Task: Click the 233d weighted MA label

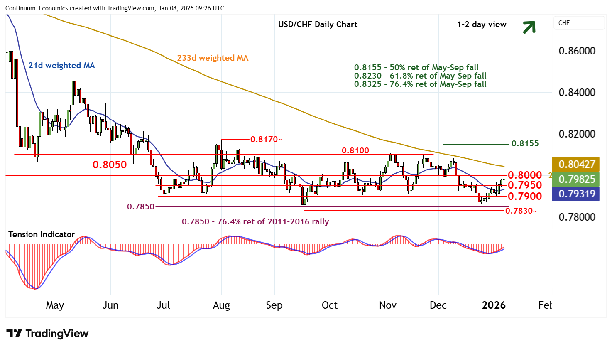Action: pos(213,58)
